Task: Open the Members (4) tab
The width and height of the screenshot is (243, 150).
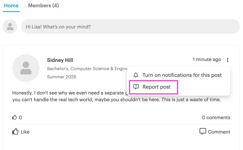Action: 43,6
